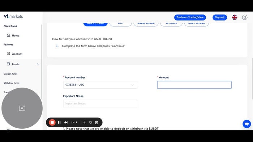253x142 pixels.
Task: Delete the recording trash icon
Action: point(97,123)
